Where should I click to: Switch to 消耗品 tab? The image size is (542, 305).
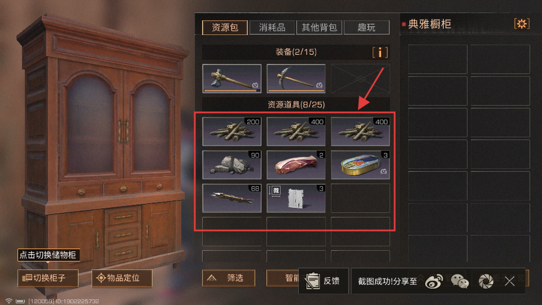click(x=272, y=27)
